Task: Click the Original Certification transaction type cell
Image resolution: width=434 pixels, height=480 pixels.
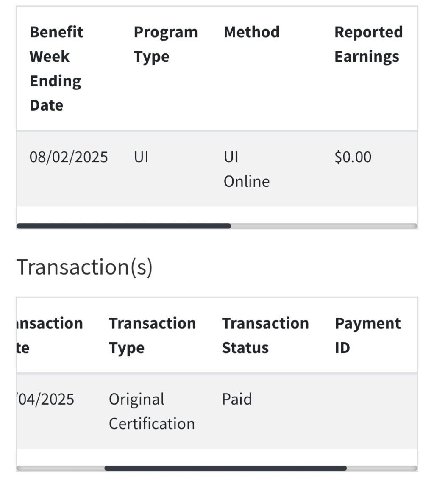Action: click(151, 411)
